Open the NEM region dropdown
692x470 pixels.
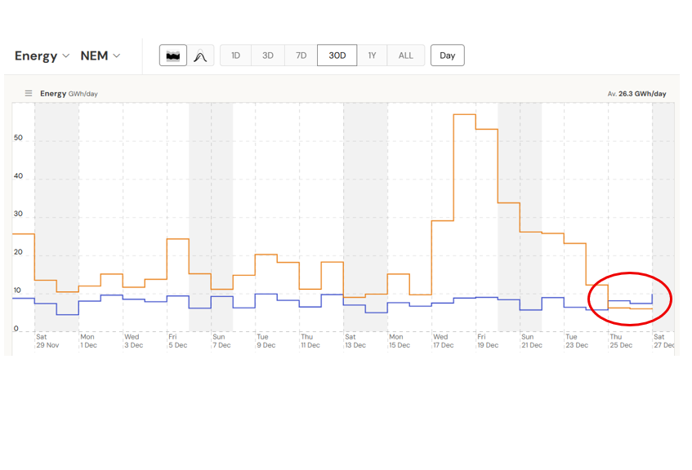coord(100,56)
